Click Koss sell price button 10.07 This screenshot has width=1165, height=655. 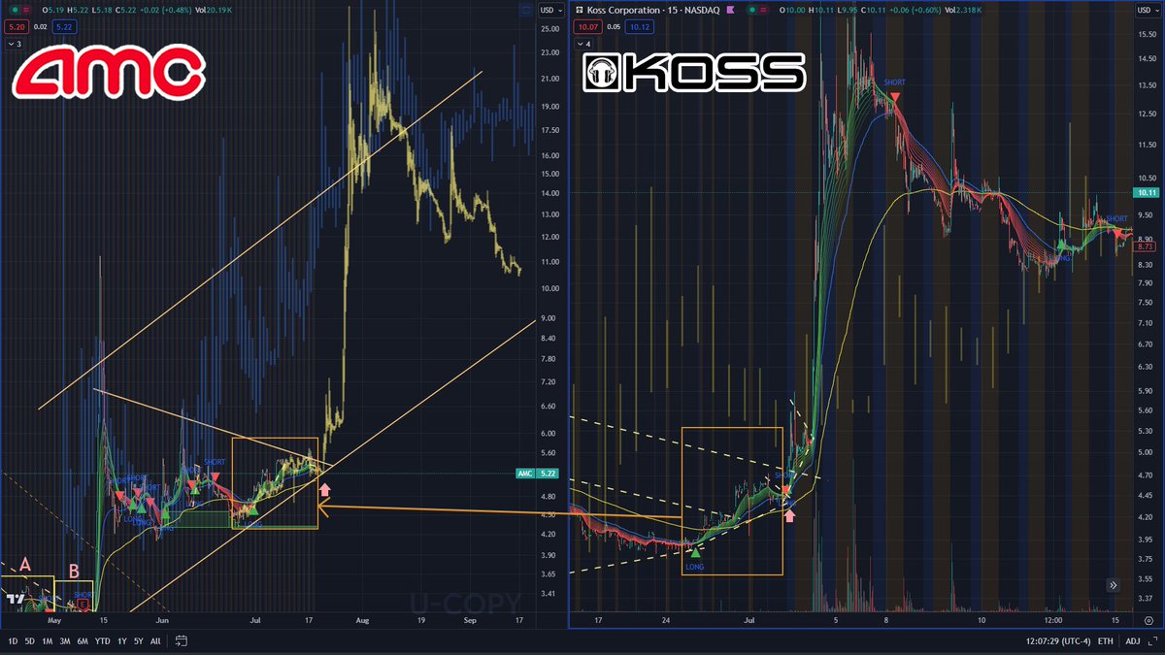[x=589, y=29]
